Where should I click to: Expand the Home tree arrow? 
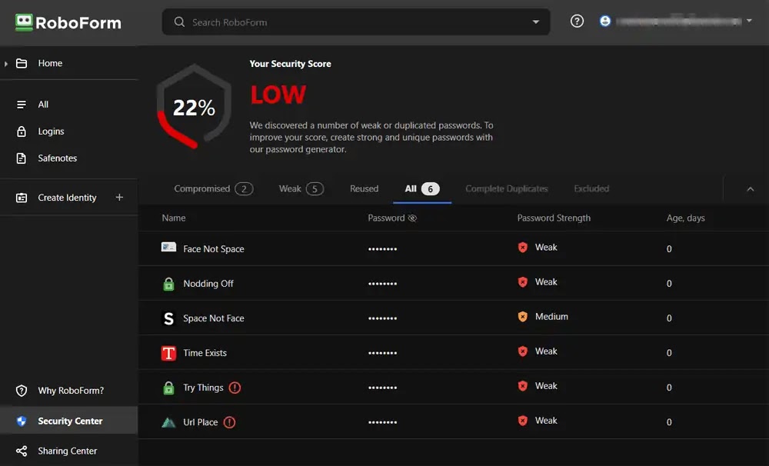click(6, 63)
